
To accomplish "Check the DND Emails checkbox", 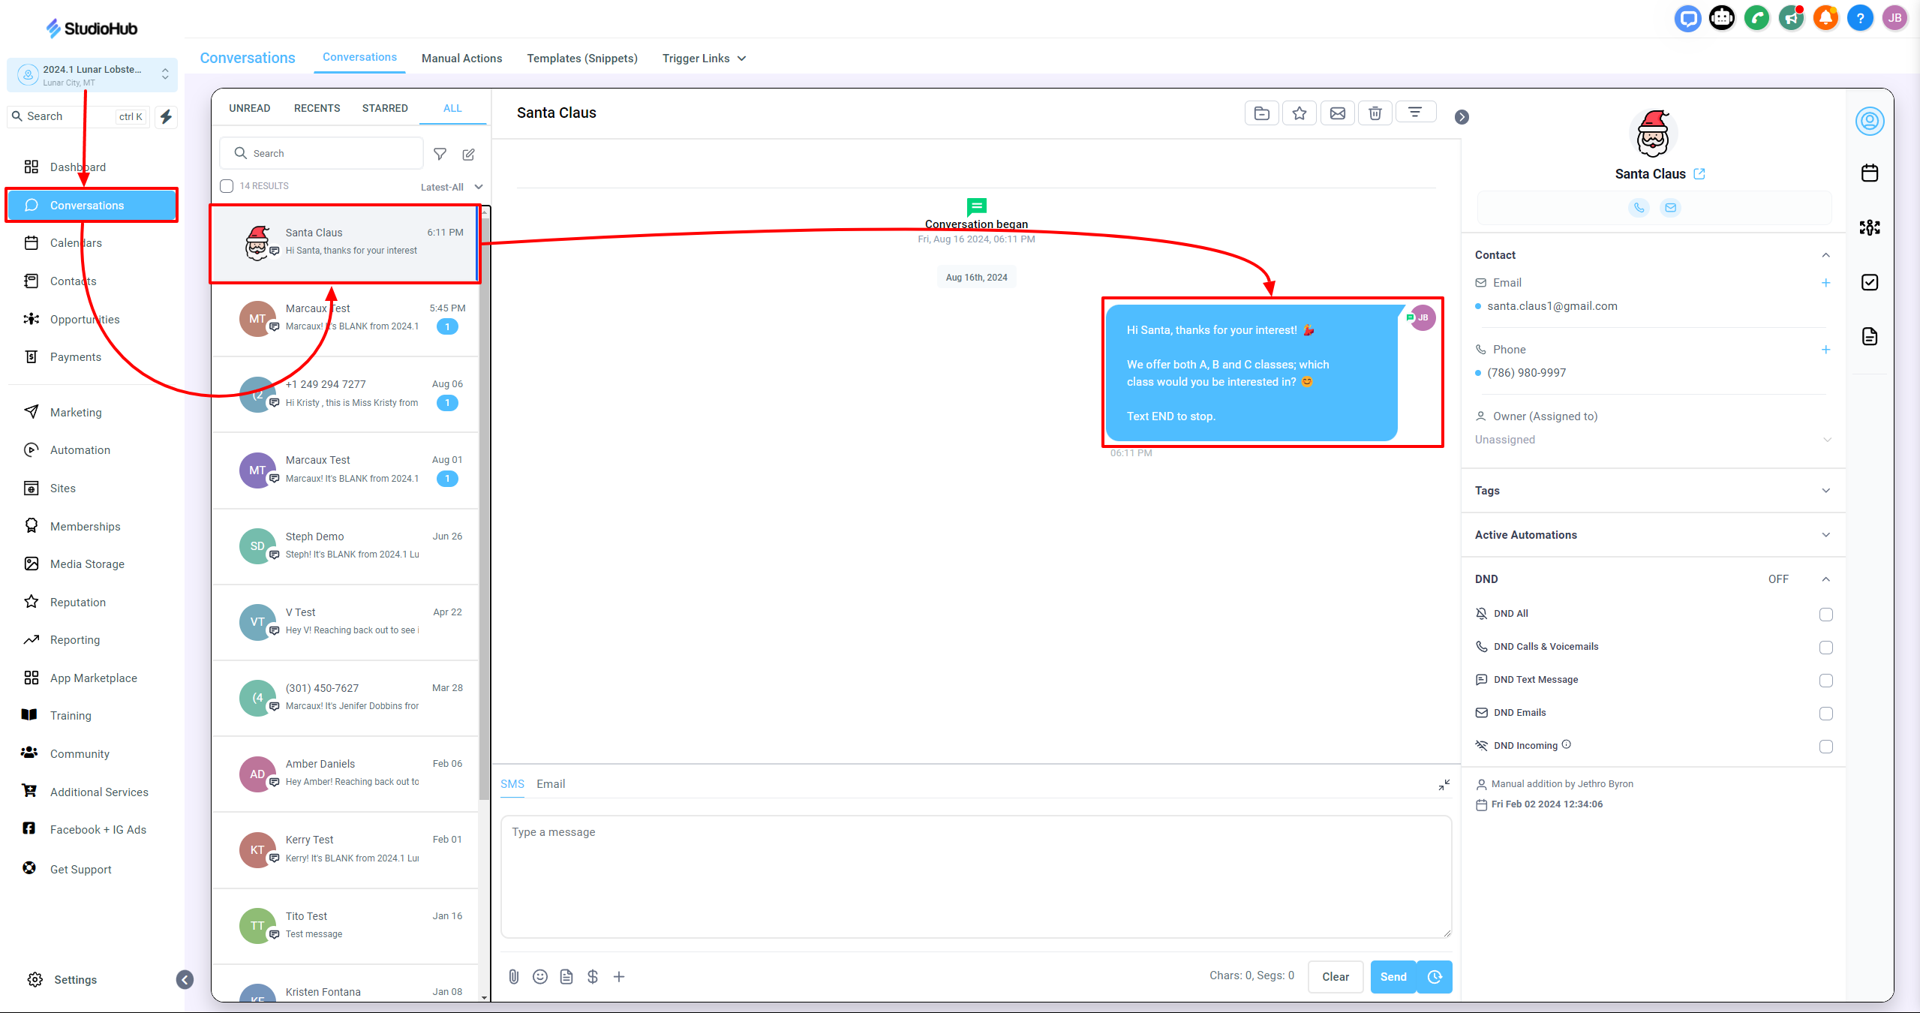I will click(1825, 714).
